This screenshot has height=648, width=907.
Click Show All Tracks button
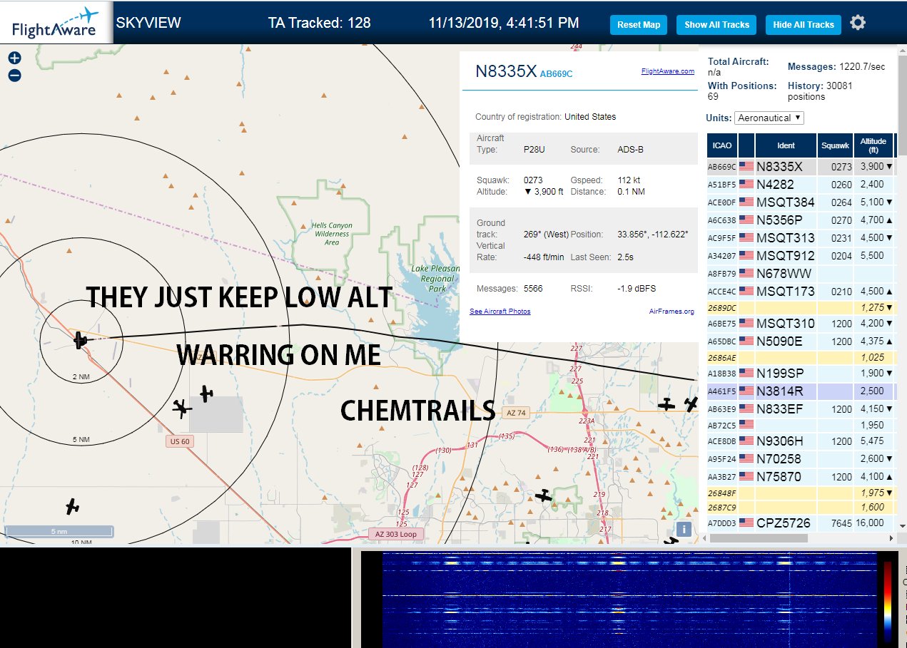coord(716,25)
